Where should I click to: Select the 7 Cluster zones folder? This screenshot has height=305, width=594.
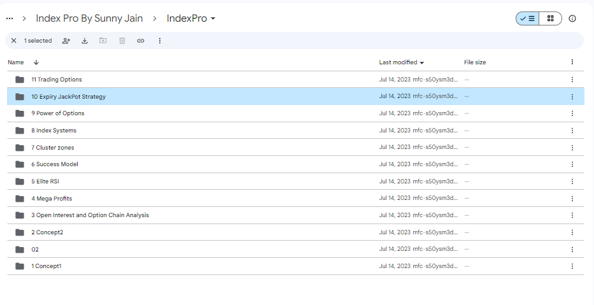point(55,148)
